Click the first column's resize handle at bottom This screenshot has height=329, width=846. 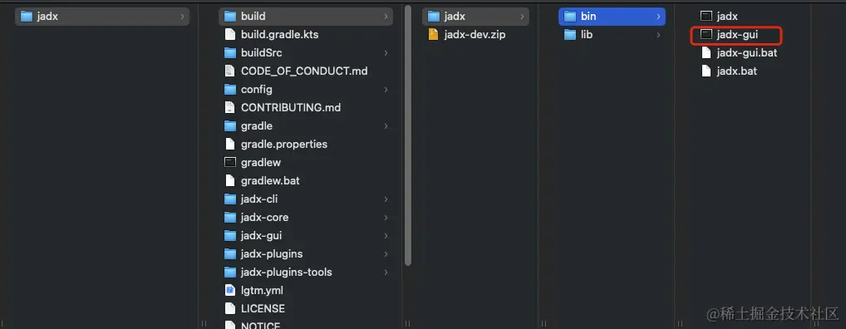(204, 324)
